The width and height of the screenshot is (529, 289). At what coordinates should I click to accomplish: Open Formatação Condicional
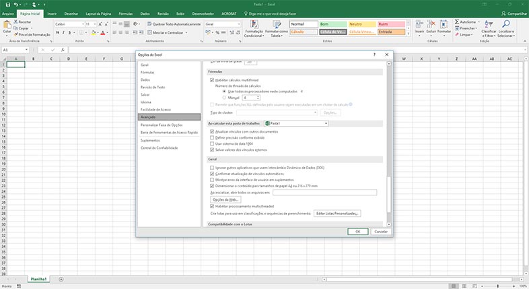click(x=254, y=28)
